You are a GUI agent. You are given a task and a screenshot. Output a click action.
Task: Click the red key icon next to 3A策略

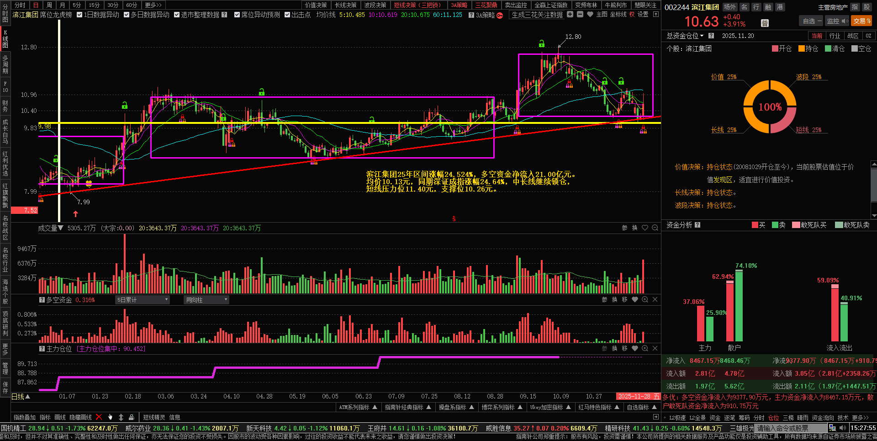[500, 15]
